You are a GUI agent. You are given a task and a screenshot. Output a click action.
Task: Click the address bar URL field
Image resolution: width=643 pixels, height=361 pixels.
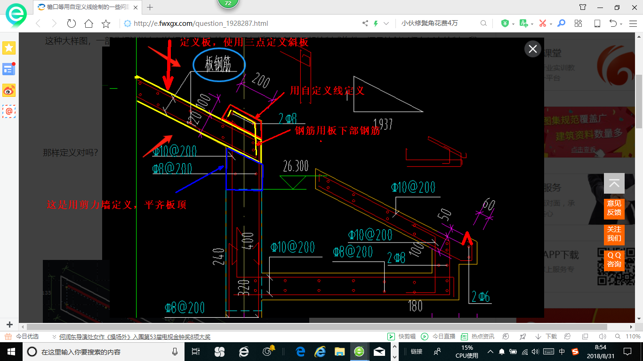240,24
